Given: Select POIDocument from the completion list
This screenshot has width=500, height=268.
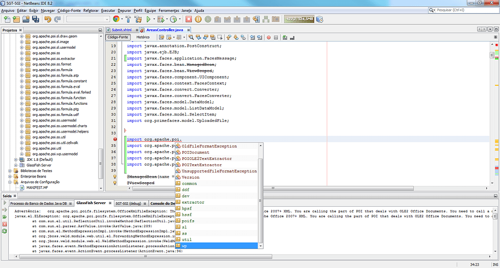Looking at the screenshot, I should coord(195,153).
